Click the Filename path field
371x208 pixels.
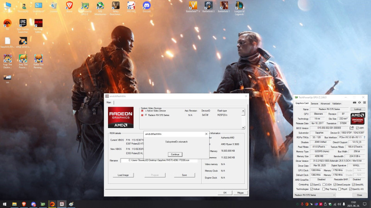[x=159, y=160]
